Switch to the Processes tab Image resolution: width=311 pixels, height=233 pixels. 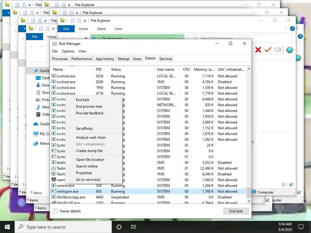60,59
